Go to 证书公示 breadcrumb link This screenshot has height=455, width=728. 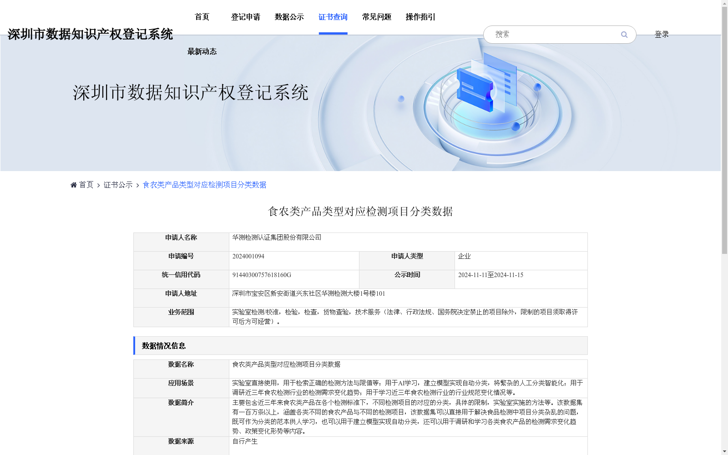click(x=118, y=185)
